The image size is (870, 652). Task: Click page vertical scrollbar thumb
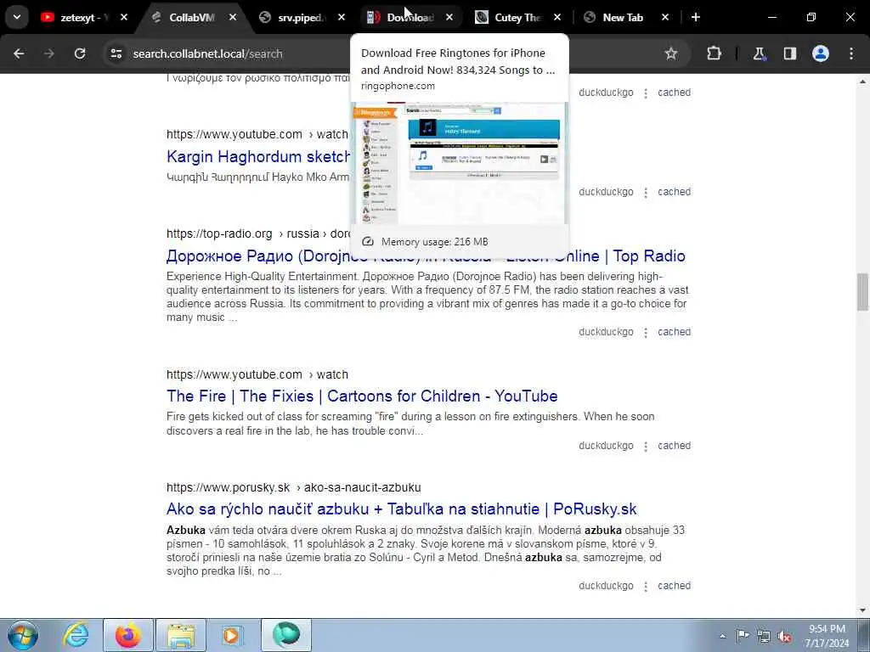point(862,292)
